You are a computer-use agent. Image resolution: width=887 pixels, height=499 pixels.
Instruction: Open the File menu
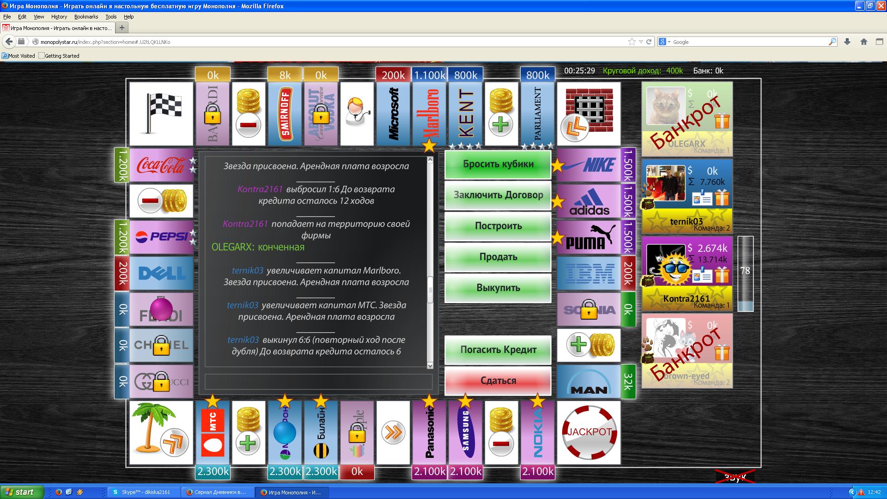coord(7,17)
